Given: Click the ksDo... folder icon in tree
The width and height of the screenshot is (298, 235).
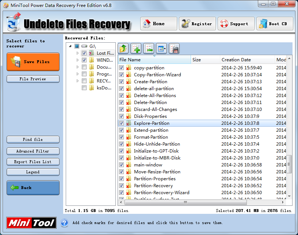Looking at the screenshot, I should point(91,88).
